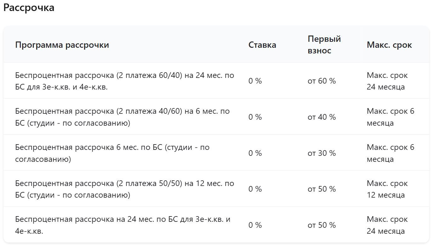This screenshot has height=246, width=433.
Task: Click the от 30 % first payment cell
Action: click(x=322, y=153)
